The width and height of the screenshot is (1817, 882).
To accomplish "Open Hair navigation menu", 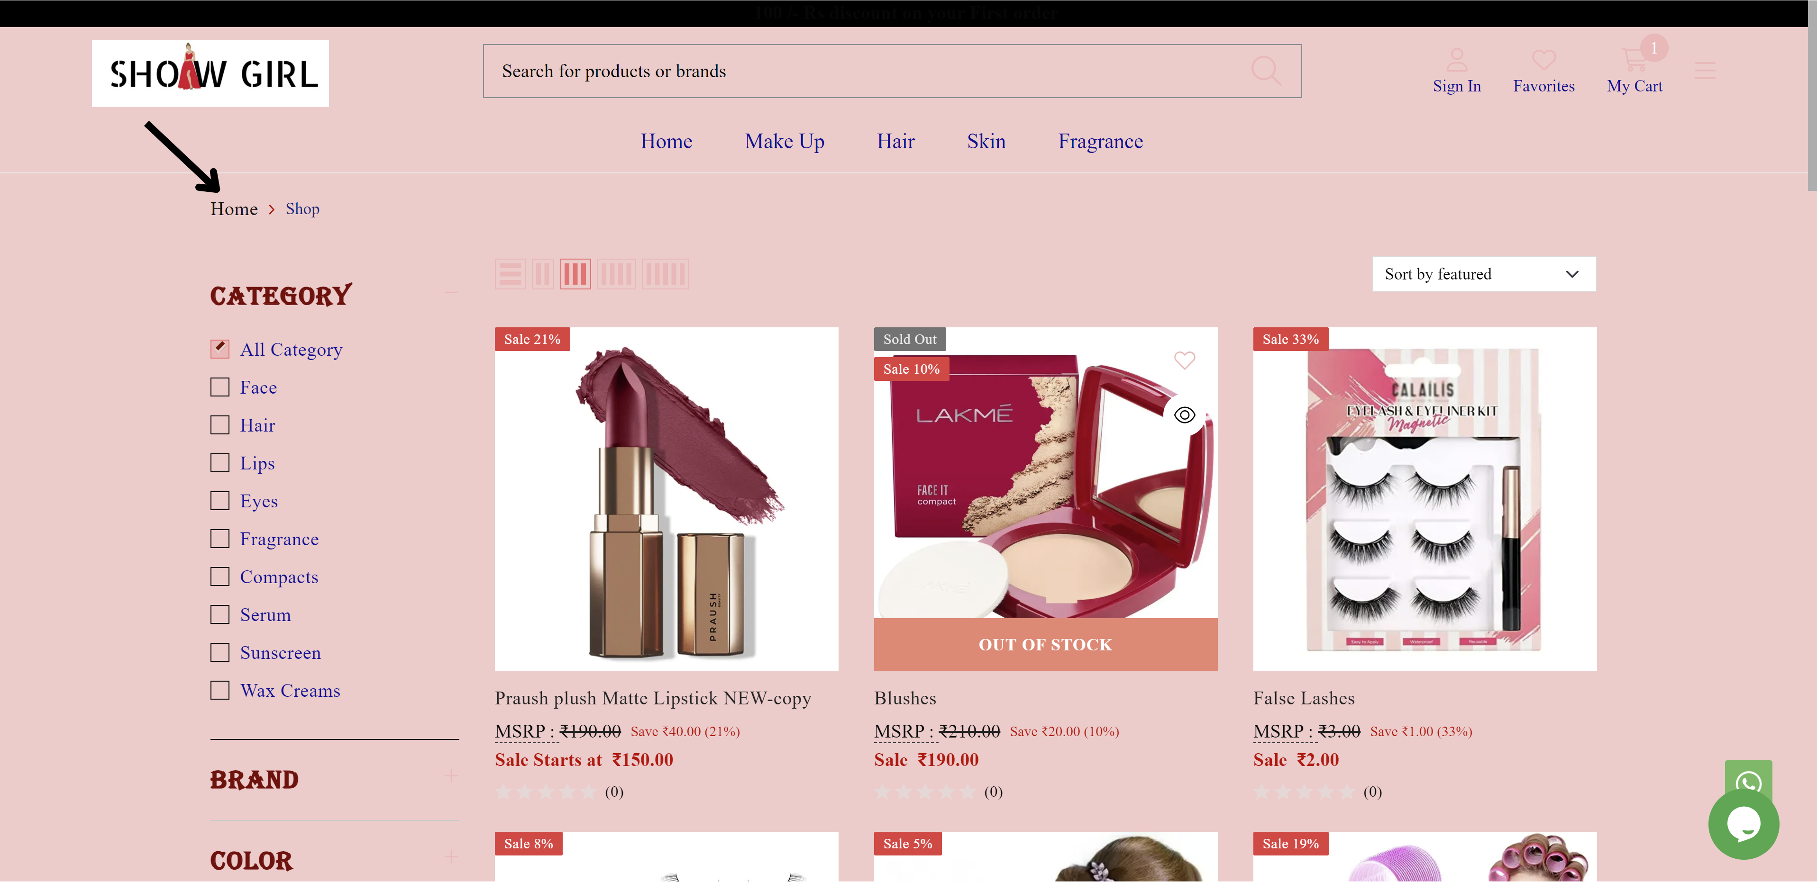I will [895, 142].
